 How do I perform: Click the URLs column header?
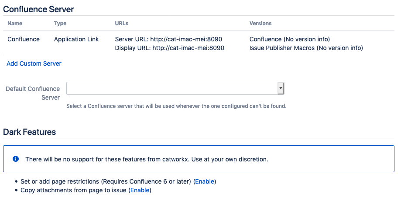point(122,23)
